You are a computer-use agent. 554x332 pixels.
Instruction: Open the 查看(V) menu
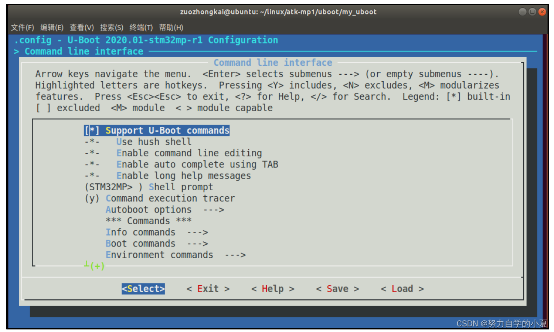tap(82, 27)
